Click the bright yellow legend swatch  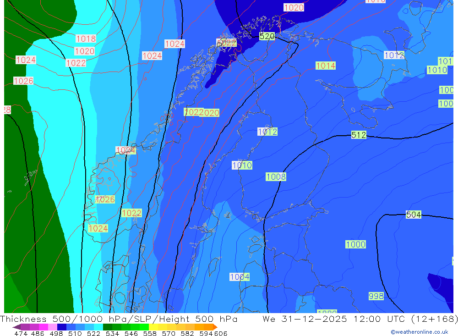click(x=153, y=327)
